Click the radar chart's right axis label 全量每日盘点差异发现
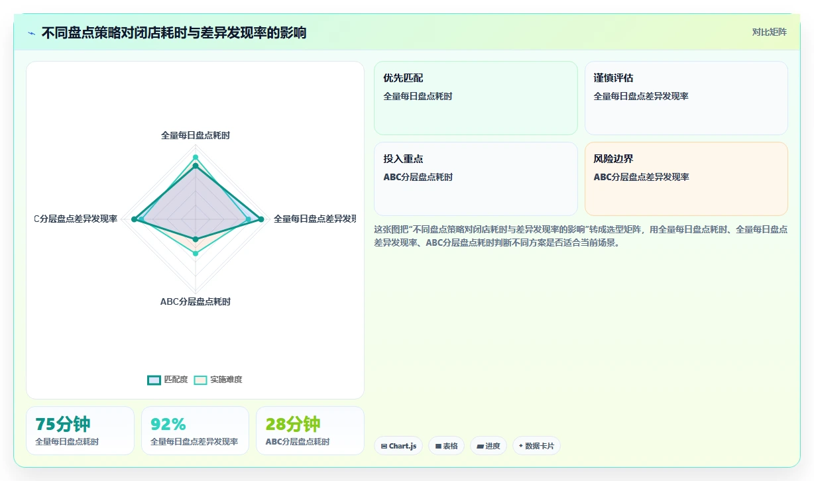The width and height of the screenshot is (814, 481). coord(315,219)
